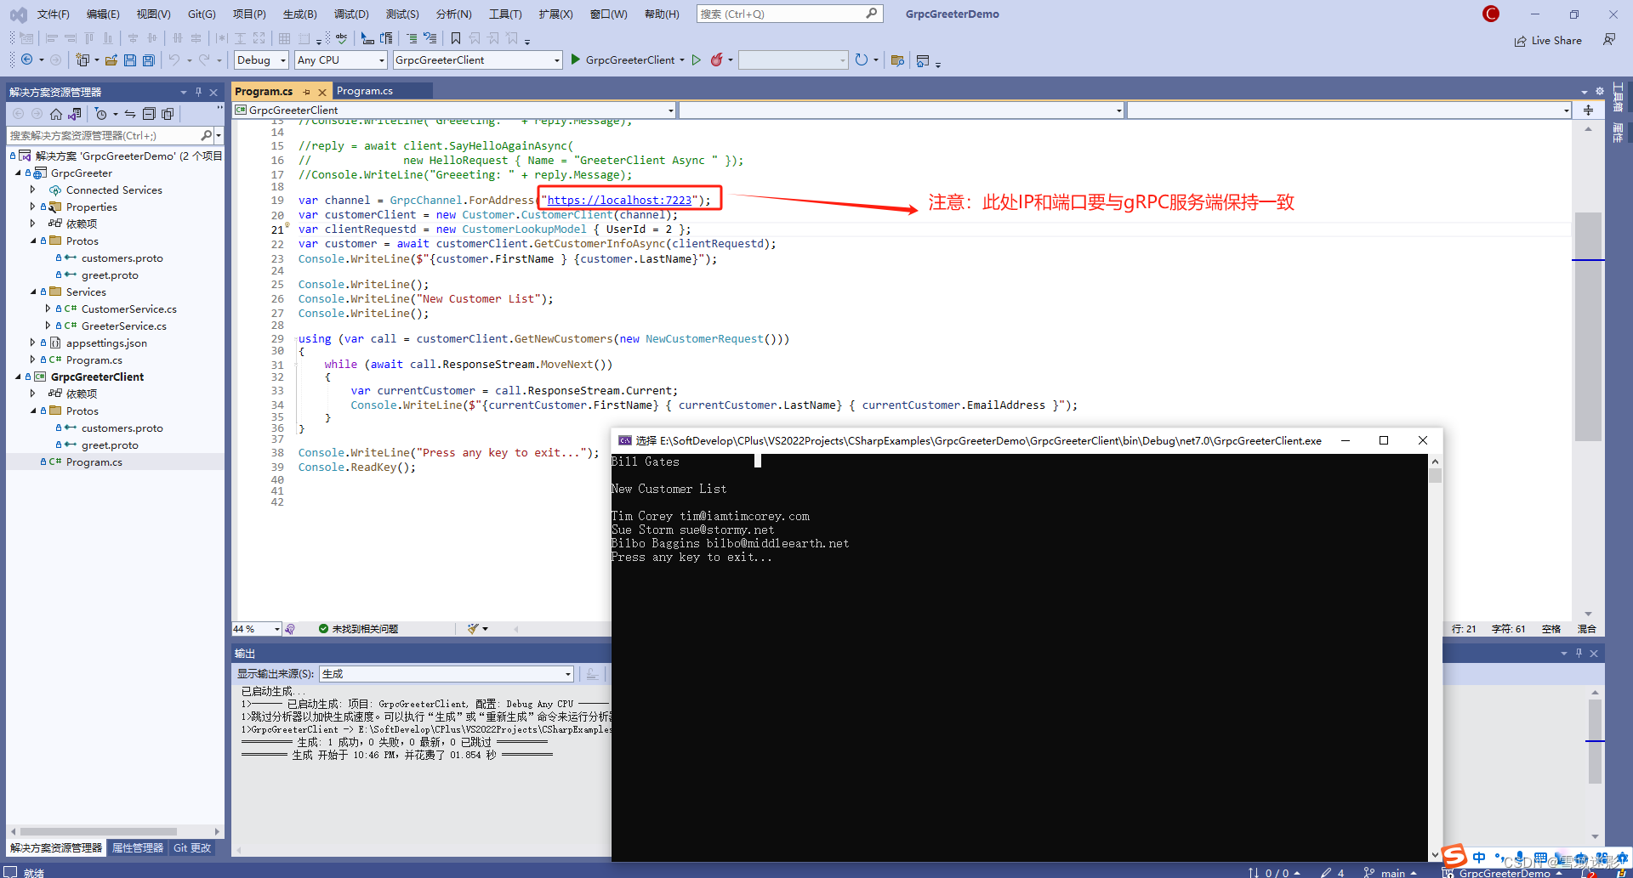The image size is (1633, 878).
Task: Click the Home icon in Solution Explorer
Action: 56,114
